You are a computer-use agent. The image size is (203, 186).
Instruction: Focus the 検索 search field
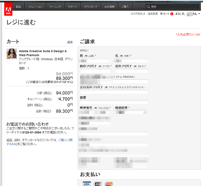coord(172,7)
